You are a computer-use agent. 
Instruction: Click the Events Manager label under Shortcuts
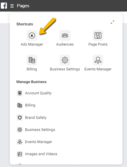coord(98,69)
